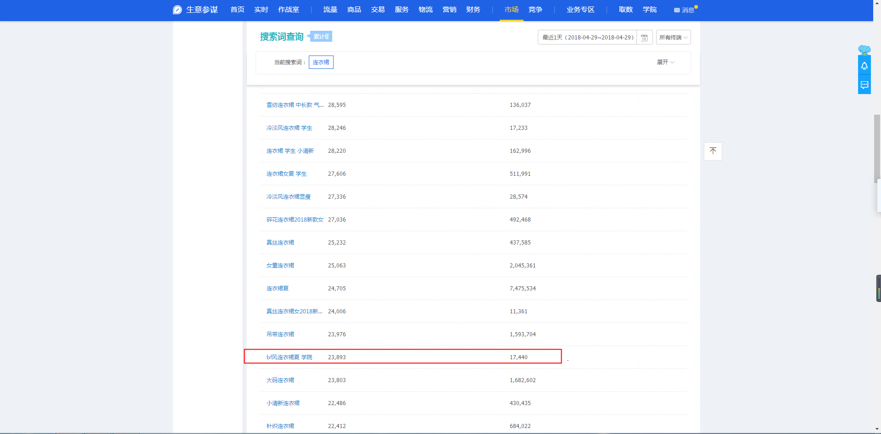Open the 营销 menu
881x434 pixels.
pos(450,10)
